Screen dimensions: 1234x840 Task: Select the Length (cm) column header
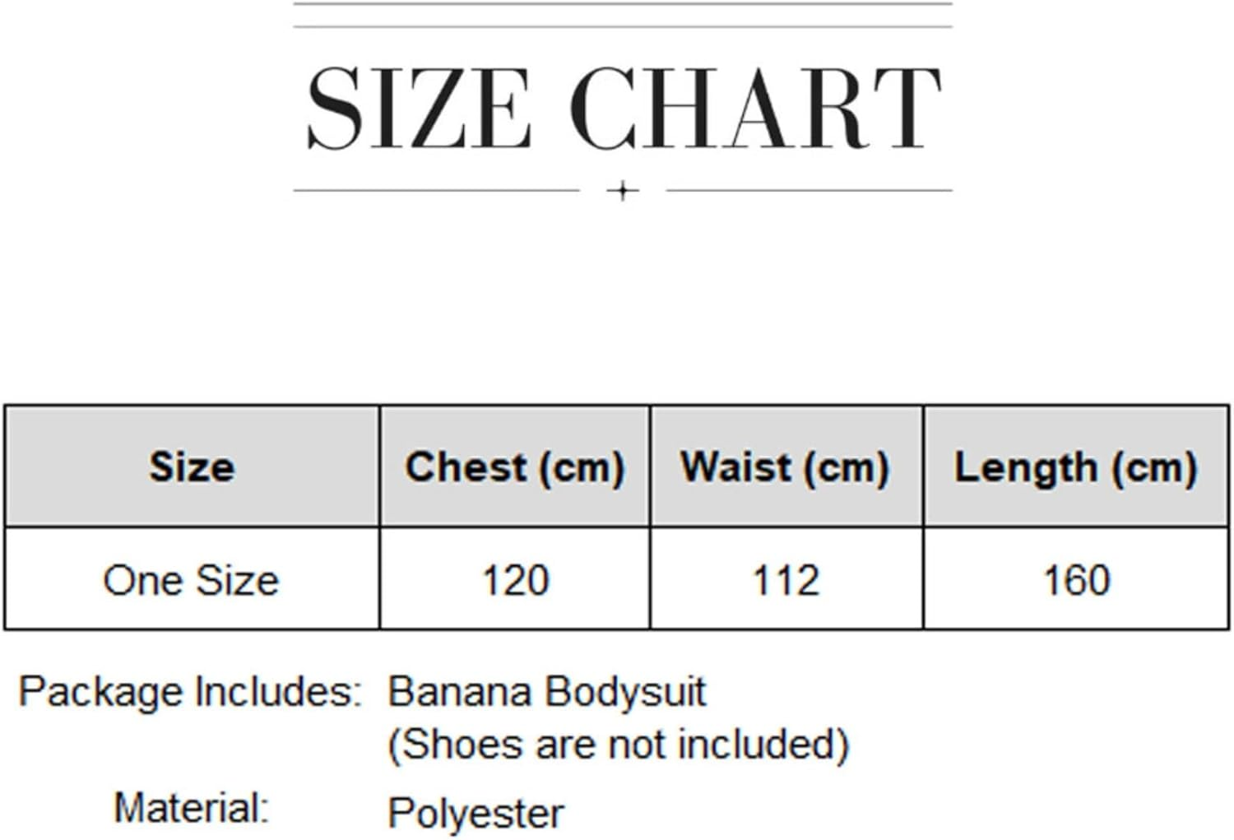click(1075, 466)
